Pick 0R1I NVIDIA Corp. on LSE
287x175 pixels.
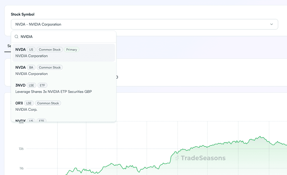pos(64,106)
